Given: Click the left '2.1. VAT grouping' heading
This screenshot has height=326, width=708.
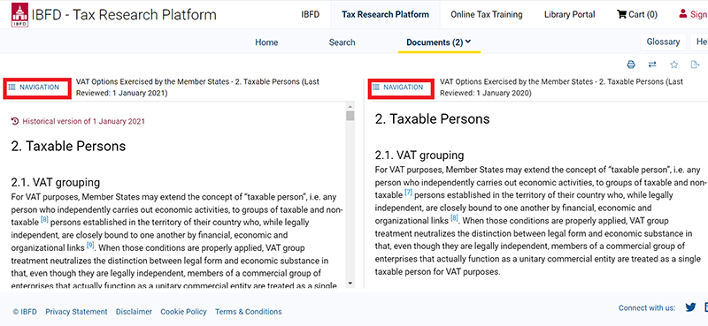Looking at the screenshot, I should [56, 183].
